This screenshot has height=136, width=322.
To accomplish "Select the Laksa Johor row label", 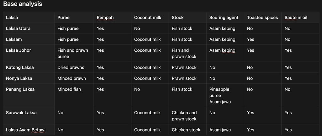I will click(x=19, y=50).
